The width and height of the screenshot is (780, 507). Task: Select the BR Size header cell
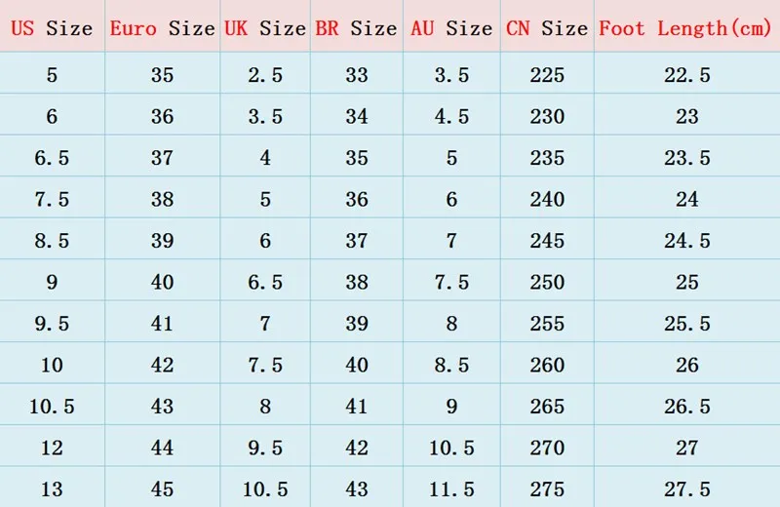[356, 28]
